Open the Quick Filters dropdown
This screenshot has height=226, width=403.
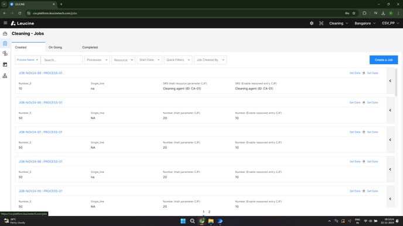tap(178, 60)
